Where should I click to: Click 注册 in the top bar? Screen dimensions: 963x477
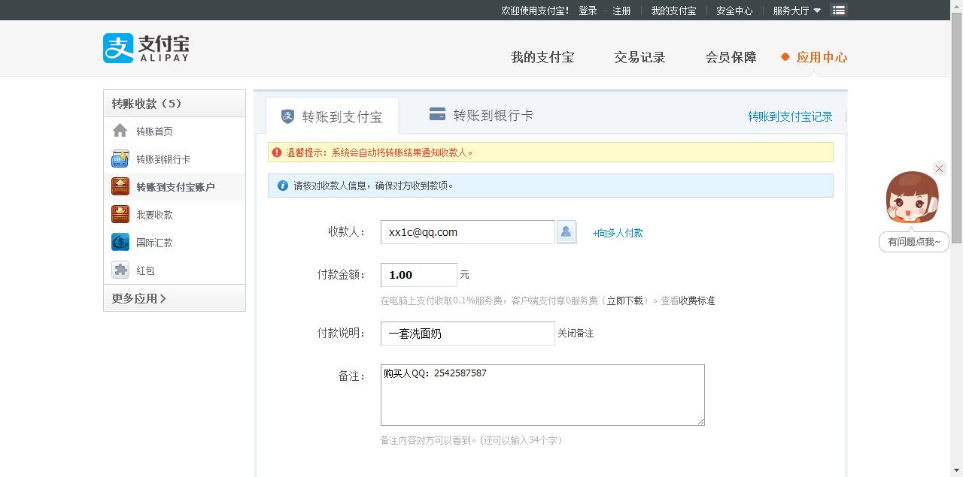point(621,11)
